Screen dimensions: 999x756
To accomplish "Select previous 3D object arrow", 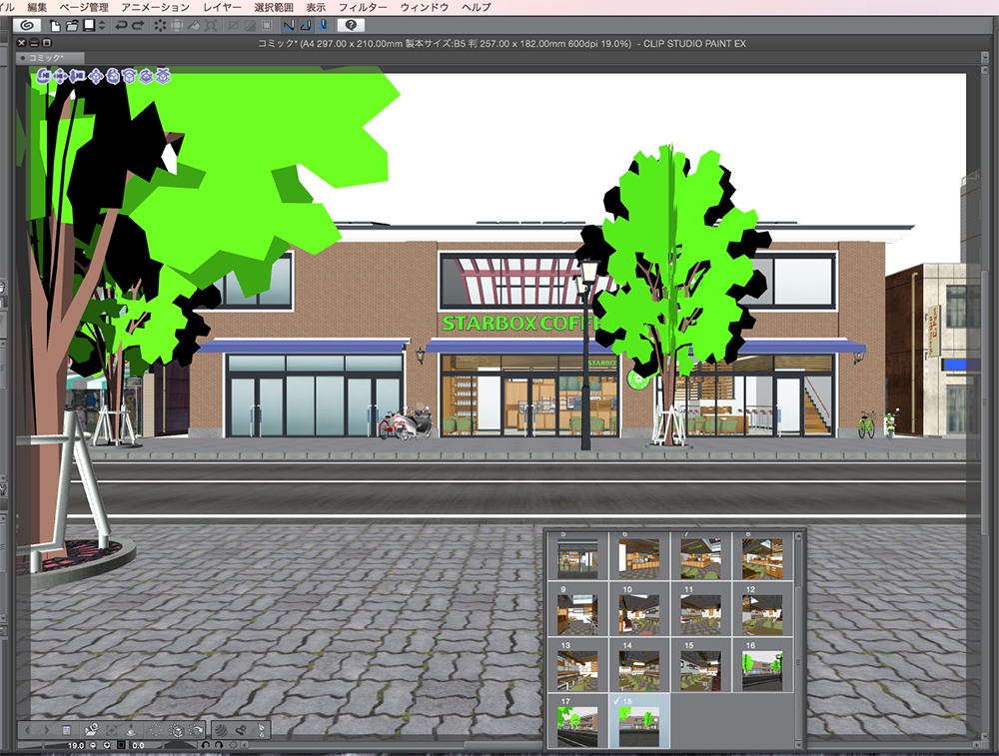I will coord(27,730).
